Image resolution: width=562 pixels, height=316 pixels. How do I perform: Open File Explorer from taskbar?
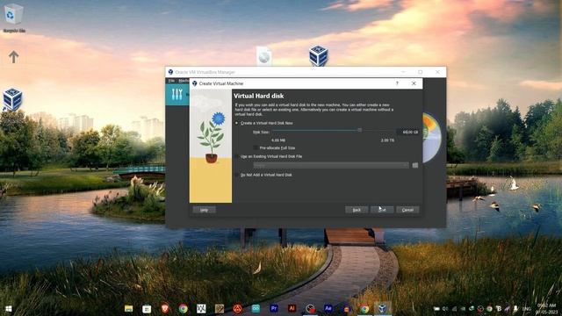tap(129, 308)
